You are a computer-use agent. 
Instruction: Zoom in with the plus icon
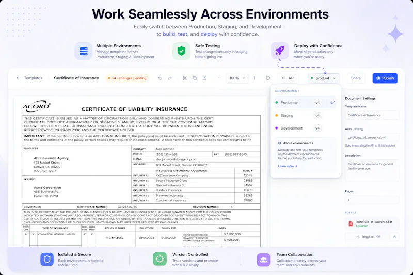click(x=255, y=78)
